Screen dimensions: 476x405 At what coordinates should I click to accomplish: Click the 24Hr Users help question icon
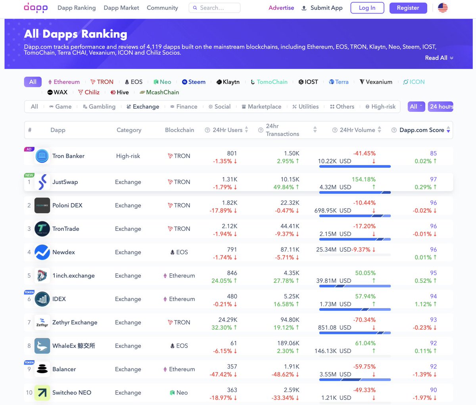tap(207, 130)
